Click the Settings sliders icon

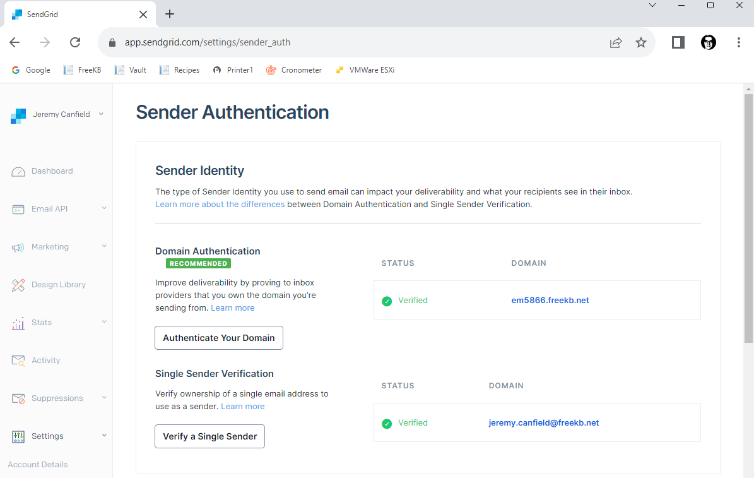tap(18, 436)
